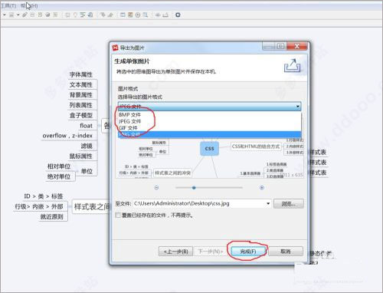Click the paperclip attachment toolbar icon

click(25, 15)
